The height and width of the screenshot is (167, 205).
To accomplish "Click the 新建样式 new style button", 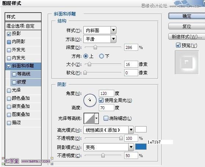I will pos(187,37).
